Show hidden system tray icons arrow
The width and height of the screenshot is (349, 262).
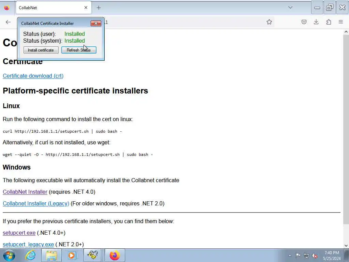[x=290, y=256]
